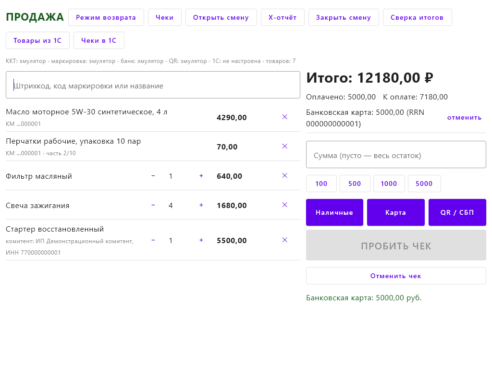Click the price 4290,00
The image size is (492, 369).
[232, 118]
